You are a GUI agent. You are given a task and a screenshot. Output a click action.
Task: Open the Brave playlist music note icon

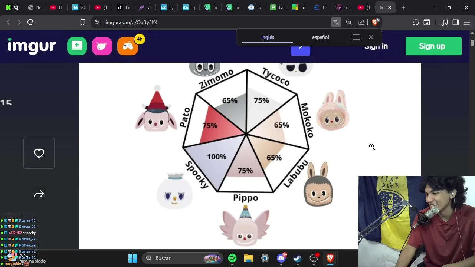coord(445,22)
